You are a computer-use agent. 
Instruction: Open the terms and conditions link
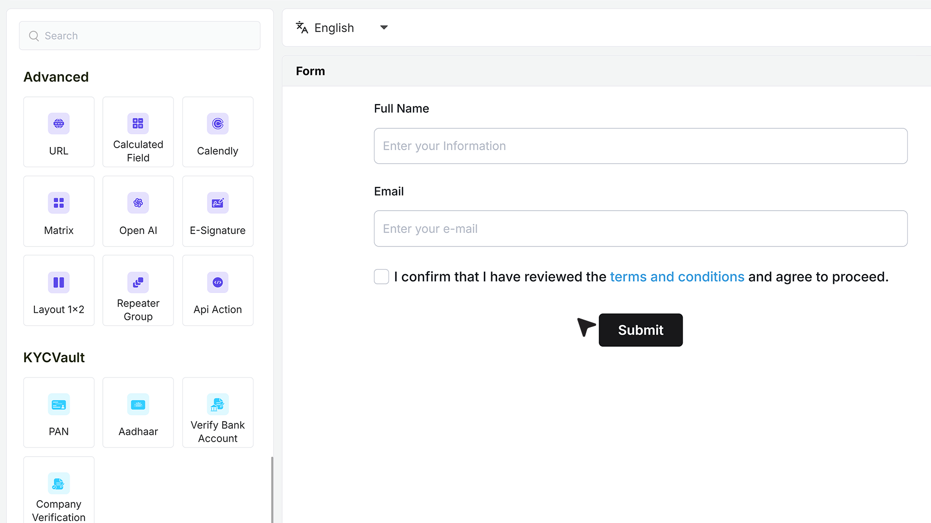pyautogui.click(x=677, y=277)
